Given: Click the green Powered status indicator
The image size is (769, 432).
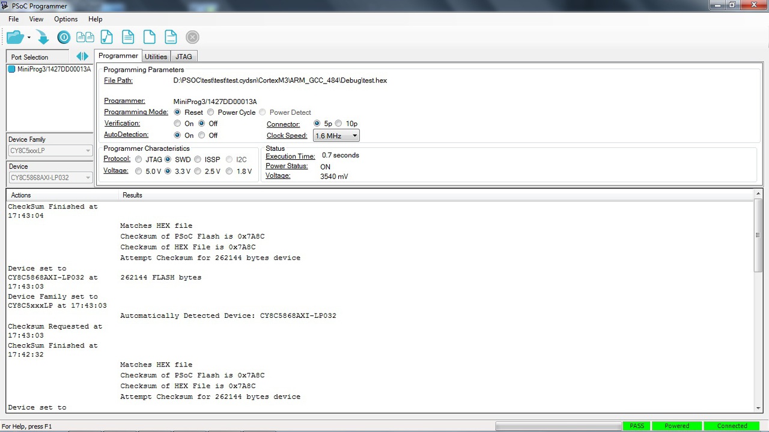Looking at the screenshot, I should tap(677, 426).
